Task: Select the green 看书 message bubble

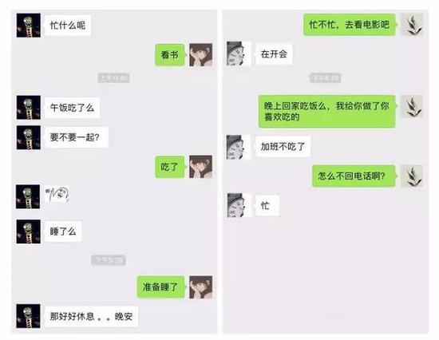Action: point(170,55)
